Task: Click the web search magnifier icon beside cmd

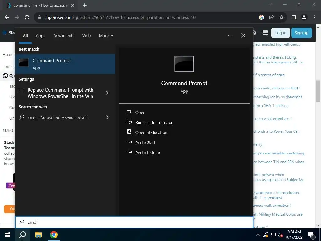Action: tap(21, 117)
